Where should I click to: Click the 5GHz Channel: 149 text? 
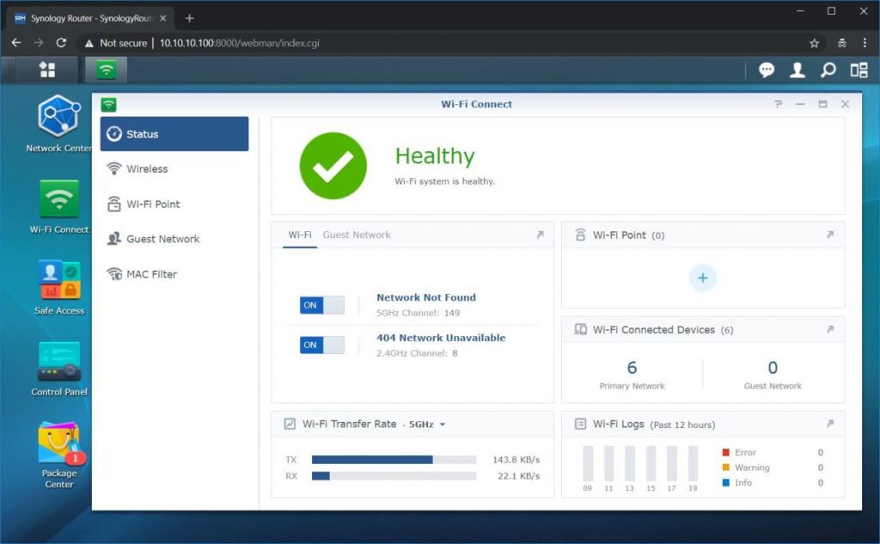[419, 314]
